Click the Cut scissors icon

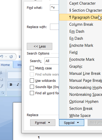(x=1, y=72)
